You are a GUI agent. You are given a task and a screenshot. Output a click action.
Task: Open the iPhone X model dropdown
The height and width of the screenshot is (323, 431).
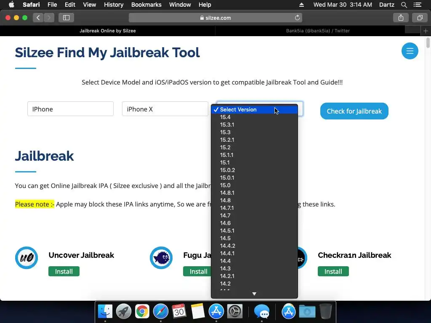[x=165, y=109]
